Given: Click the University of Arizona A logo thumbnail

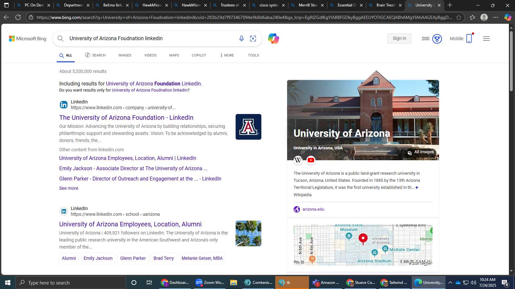Looking at the screenshot, I should (x=248, y=127).
